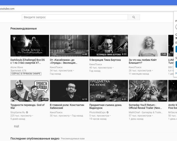
Task: Click title 'DarkSouls [Challenge] Все DS с 1 по 3'
Action: tap(28, 61)
